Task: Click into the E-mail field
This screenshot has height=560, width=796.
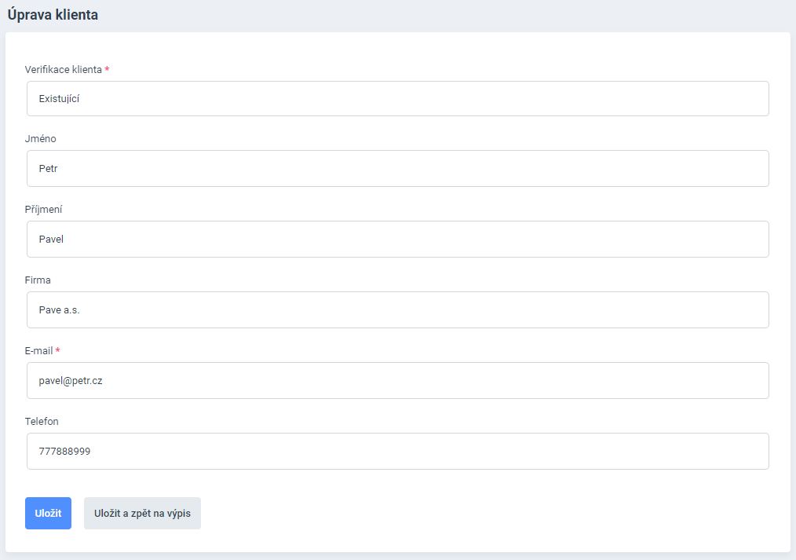Action: pos(397,380)
